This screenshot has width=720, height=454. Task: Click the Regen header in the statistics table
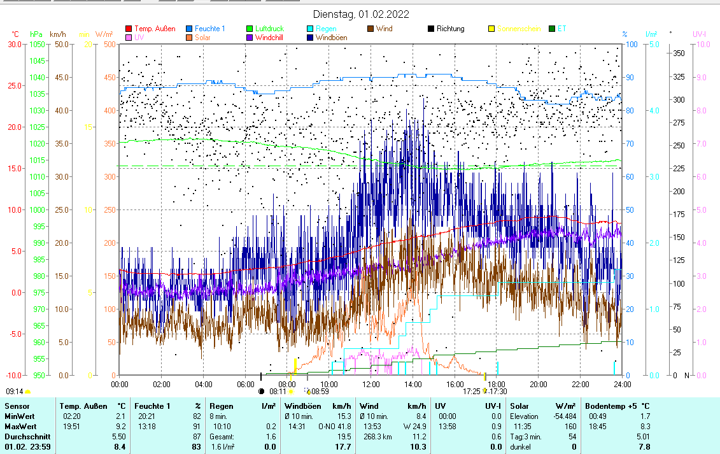[x=221, y=406]
